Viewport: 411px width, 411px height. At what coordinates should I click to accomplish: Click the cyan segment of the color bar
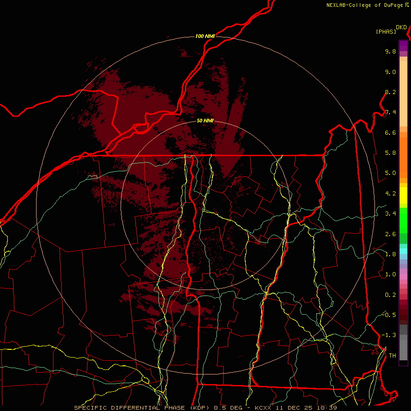[x=403, y=251]
